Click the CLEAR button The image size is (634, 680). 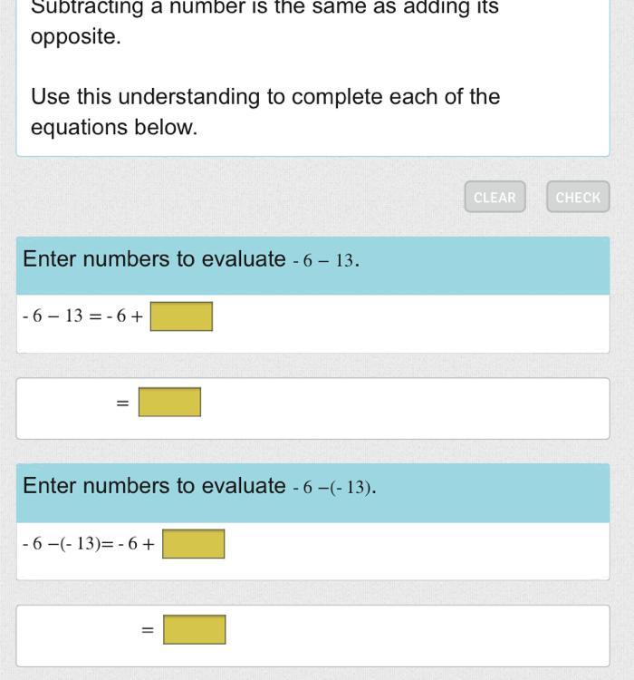(x=495, y=197)
